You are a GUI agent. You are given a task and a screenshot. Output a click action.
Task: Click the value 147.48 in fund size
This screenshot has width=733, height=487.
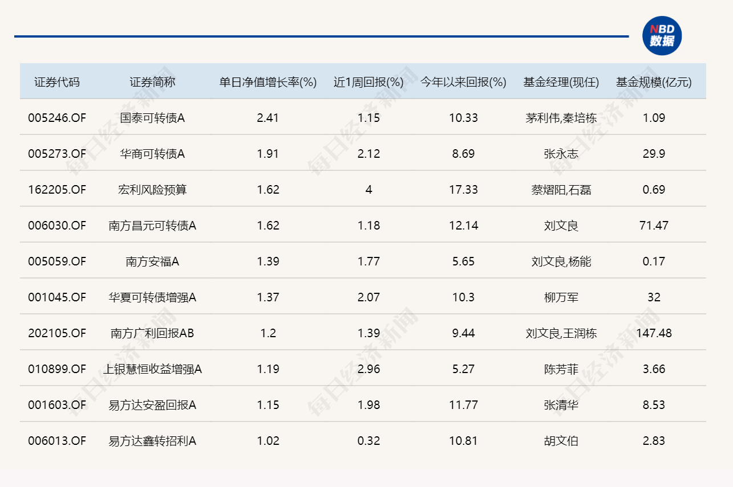654,333
